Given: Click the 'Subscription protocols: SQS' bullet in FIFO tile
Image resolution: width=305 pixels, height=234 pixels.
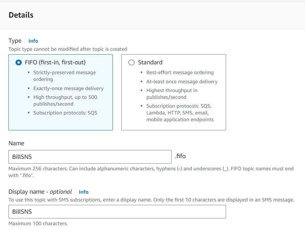Looking at the screenshot, I should click(65, 113).
